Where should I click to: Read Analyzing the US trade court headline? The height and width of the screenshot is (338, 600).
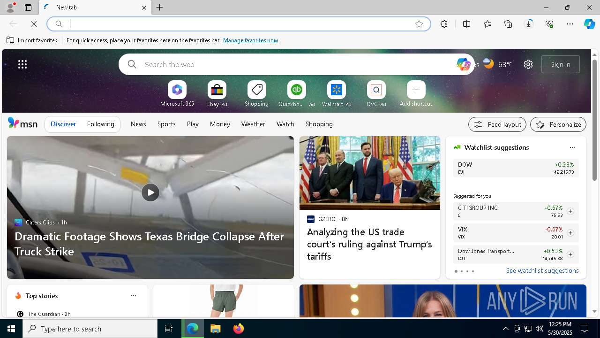369,244
